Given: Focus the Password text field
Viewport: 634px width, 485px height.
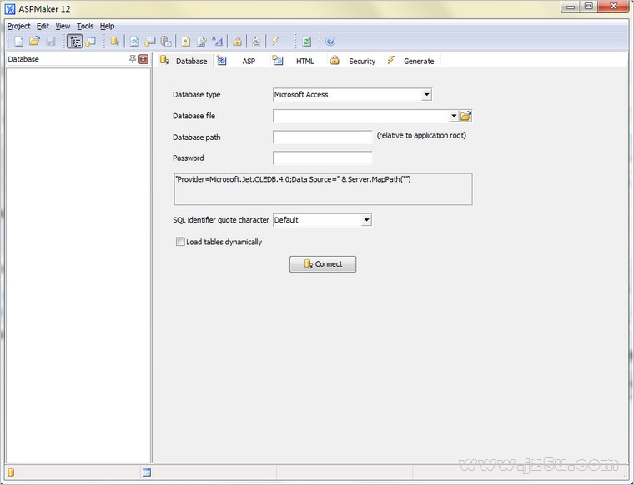Looking at the screenshot, I should coord(322,157).
